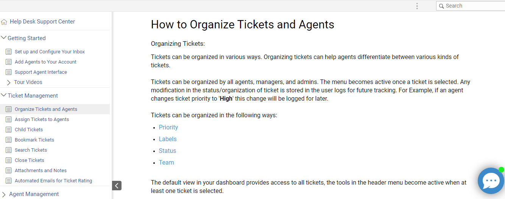
Task: Collapse the Getting Started section
Action: [x=4, y=38]
